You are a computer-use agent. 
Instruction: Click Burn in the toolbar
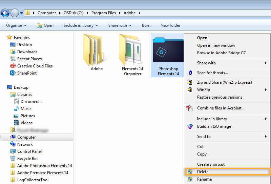click(x=146, y=25)
